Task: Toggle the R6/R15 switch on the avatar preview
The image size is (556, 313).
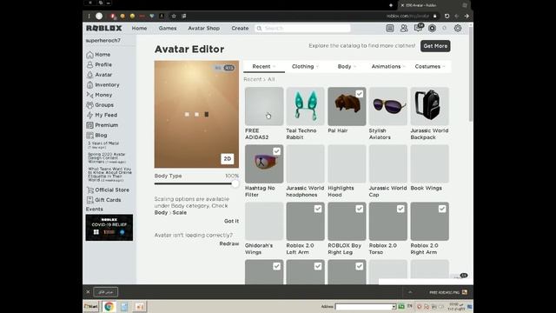Action: coord(225,68)
